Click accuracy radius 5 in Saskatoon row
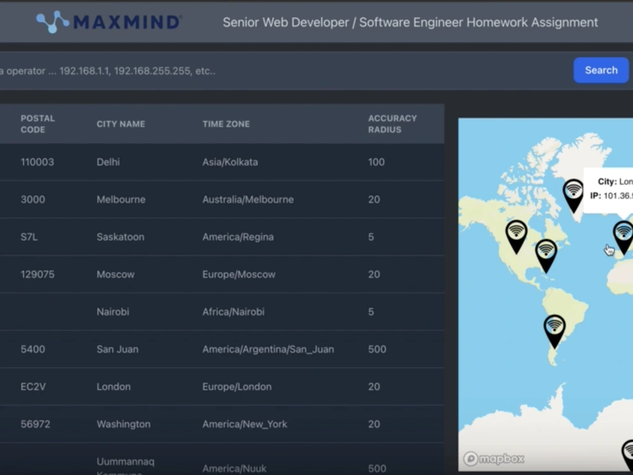Viewport: 633px width, 475px height. pyautogui.click(x=371, y=237)
